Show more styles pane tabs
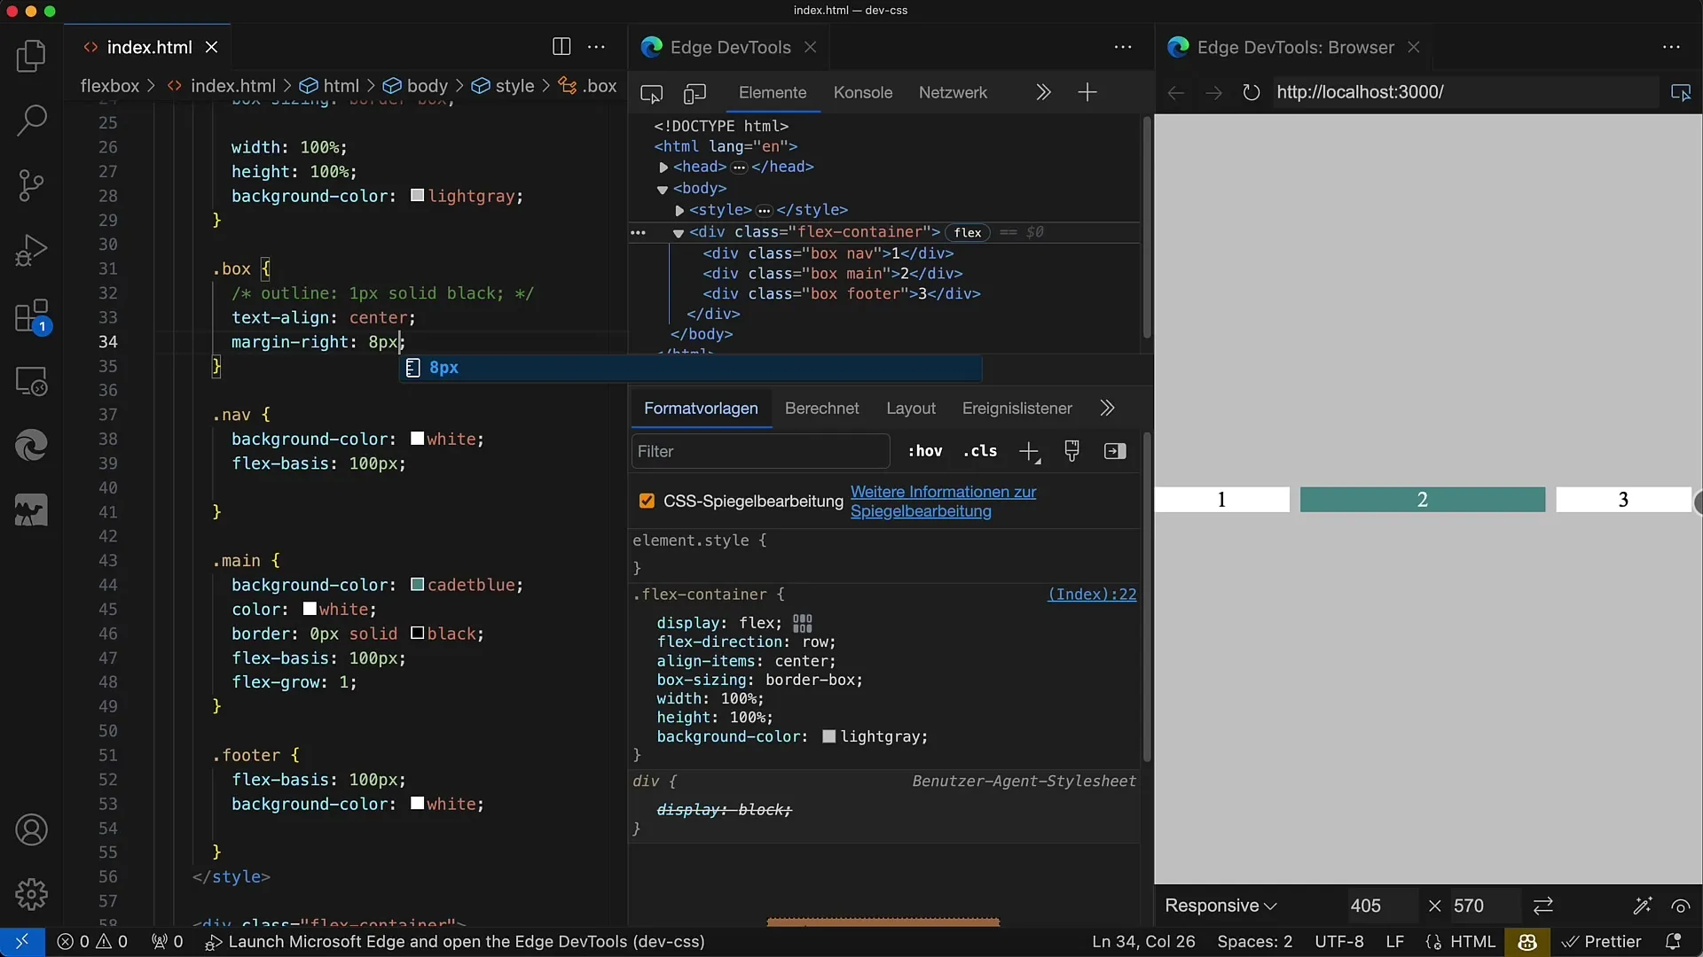The height and width of the screenshot is (957, 1703). [1107, 408]
